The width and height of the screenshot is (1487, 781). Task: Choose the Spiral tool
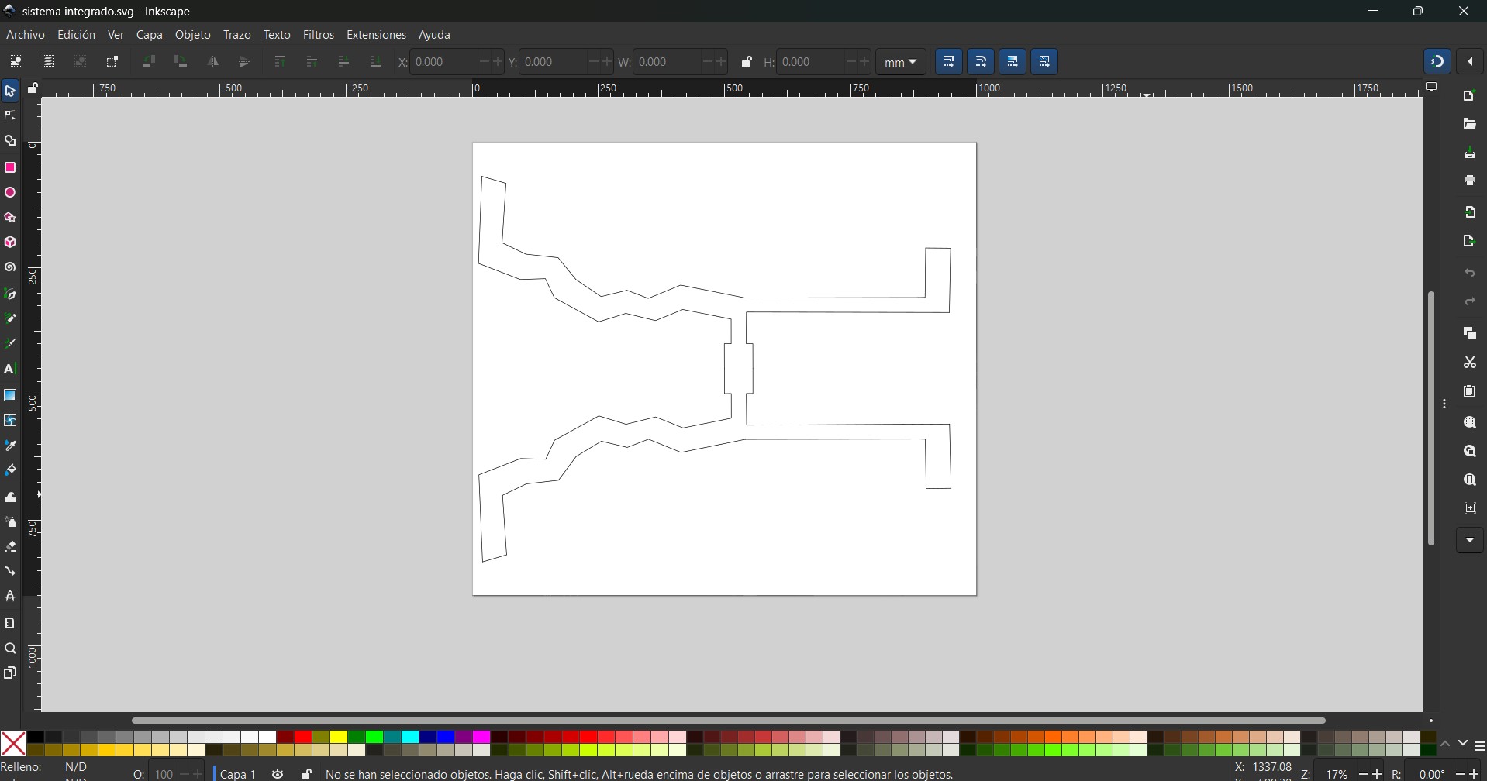[10, 268]
